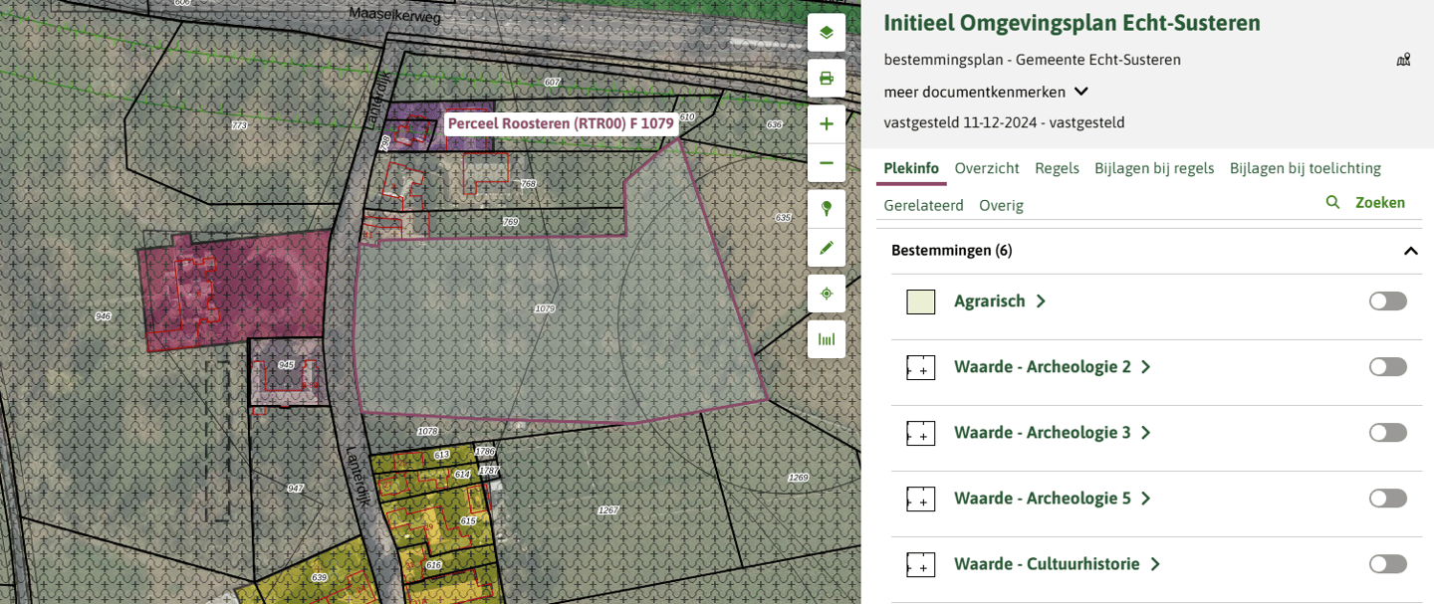This screenshot has width=1434, height=604.
Task: Zoom out with the minus button
Action: (x=826, y=162)
